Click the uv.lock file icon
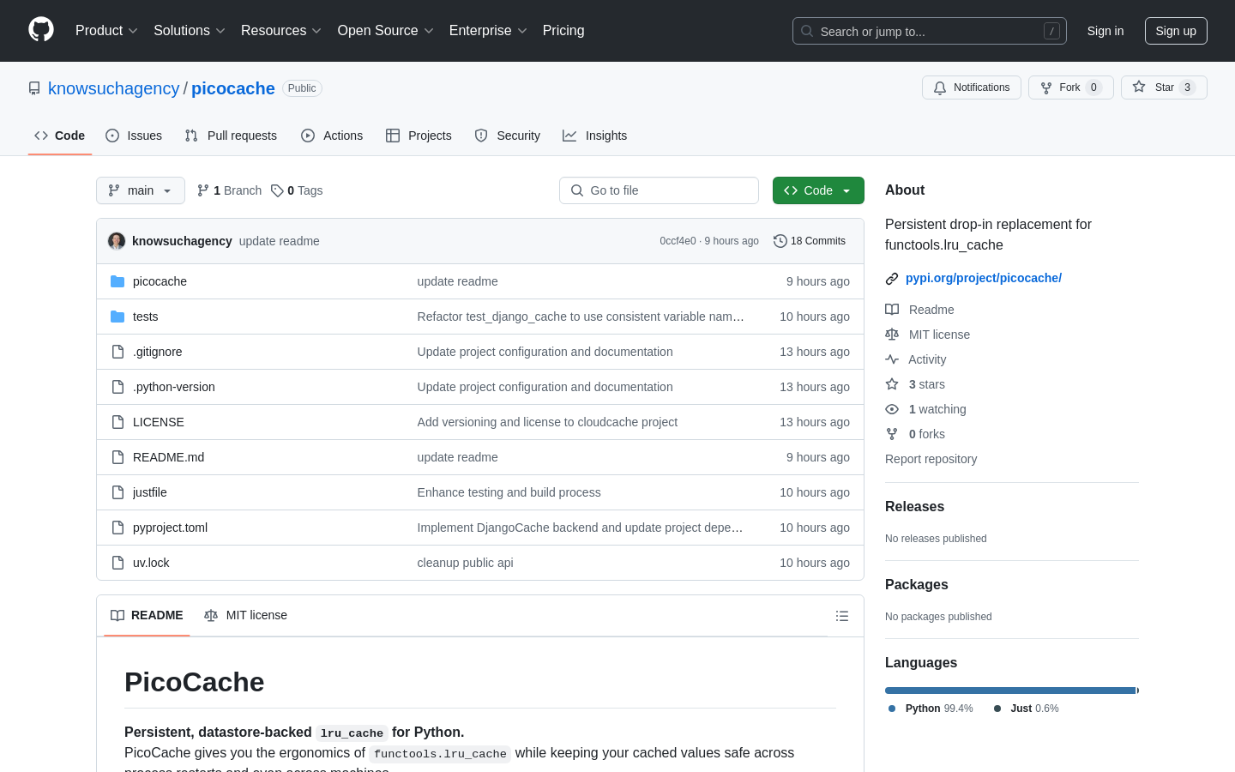Viewport: 1235px width, 772px height. click(x=117, y=563)
